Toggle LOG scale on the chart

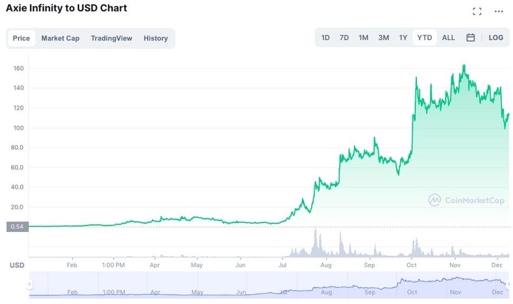click(495, 38)
